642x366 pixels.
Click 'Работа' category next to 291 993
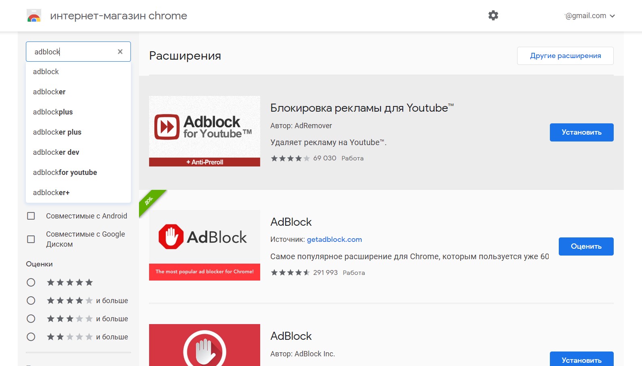click(x=354, y=273)
